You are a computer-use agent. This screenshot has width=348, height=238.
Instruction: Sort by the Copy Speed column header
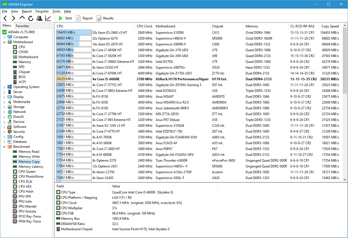[330, 26]
